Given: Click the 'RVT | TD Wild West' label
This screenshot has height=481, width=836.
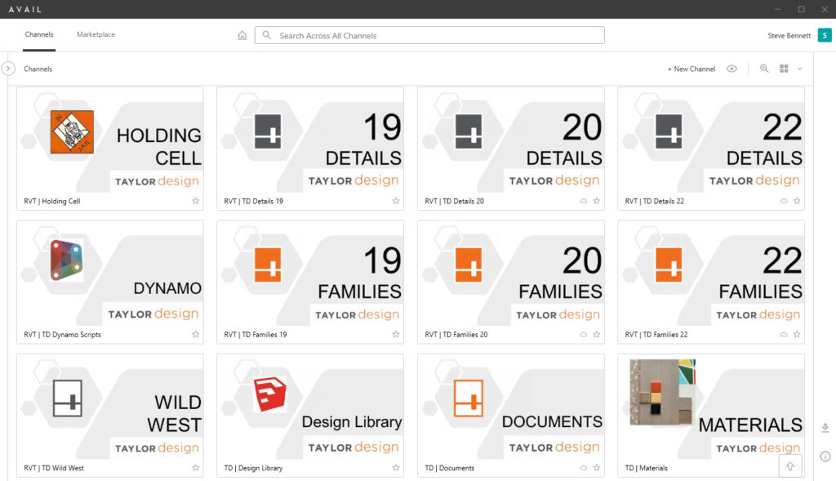Looking at the screenshot, I should pos(54,468).
